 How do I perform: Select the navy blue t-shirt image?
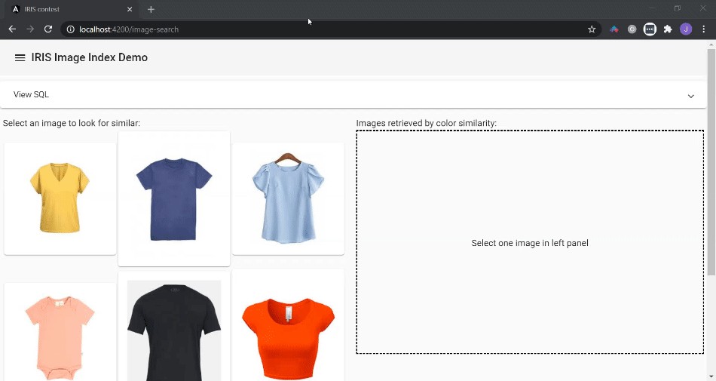[x=174, y=199]
